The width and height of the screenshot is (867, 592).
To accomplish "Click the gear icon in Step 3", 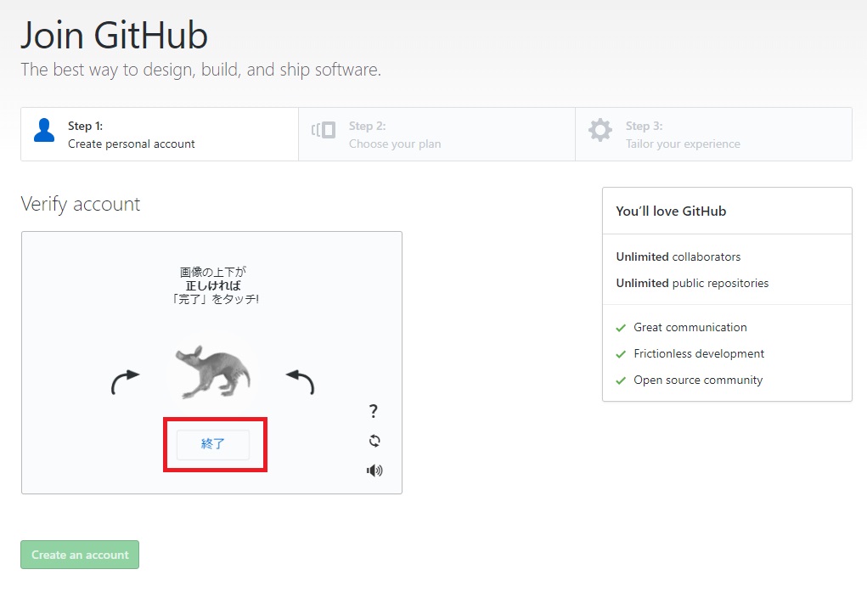I will [600, 131].
